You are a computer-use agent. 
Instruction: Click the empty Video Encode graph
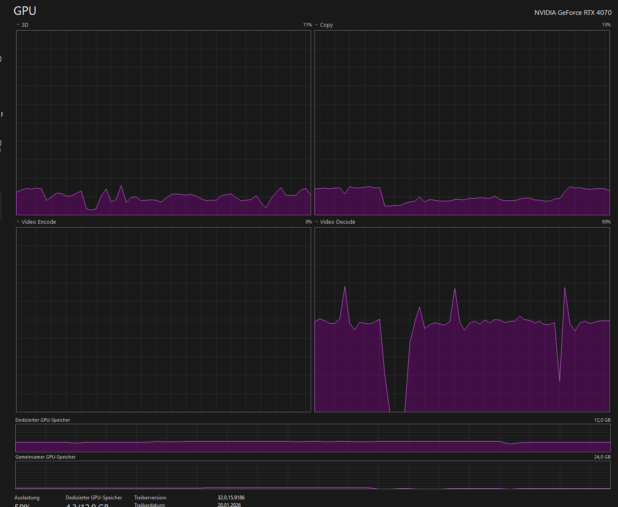coord(163,320)
